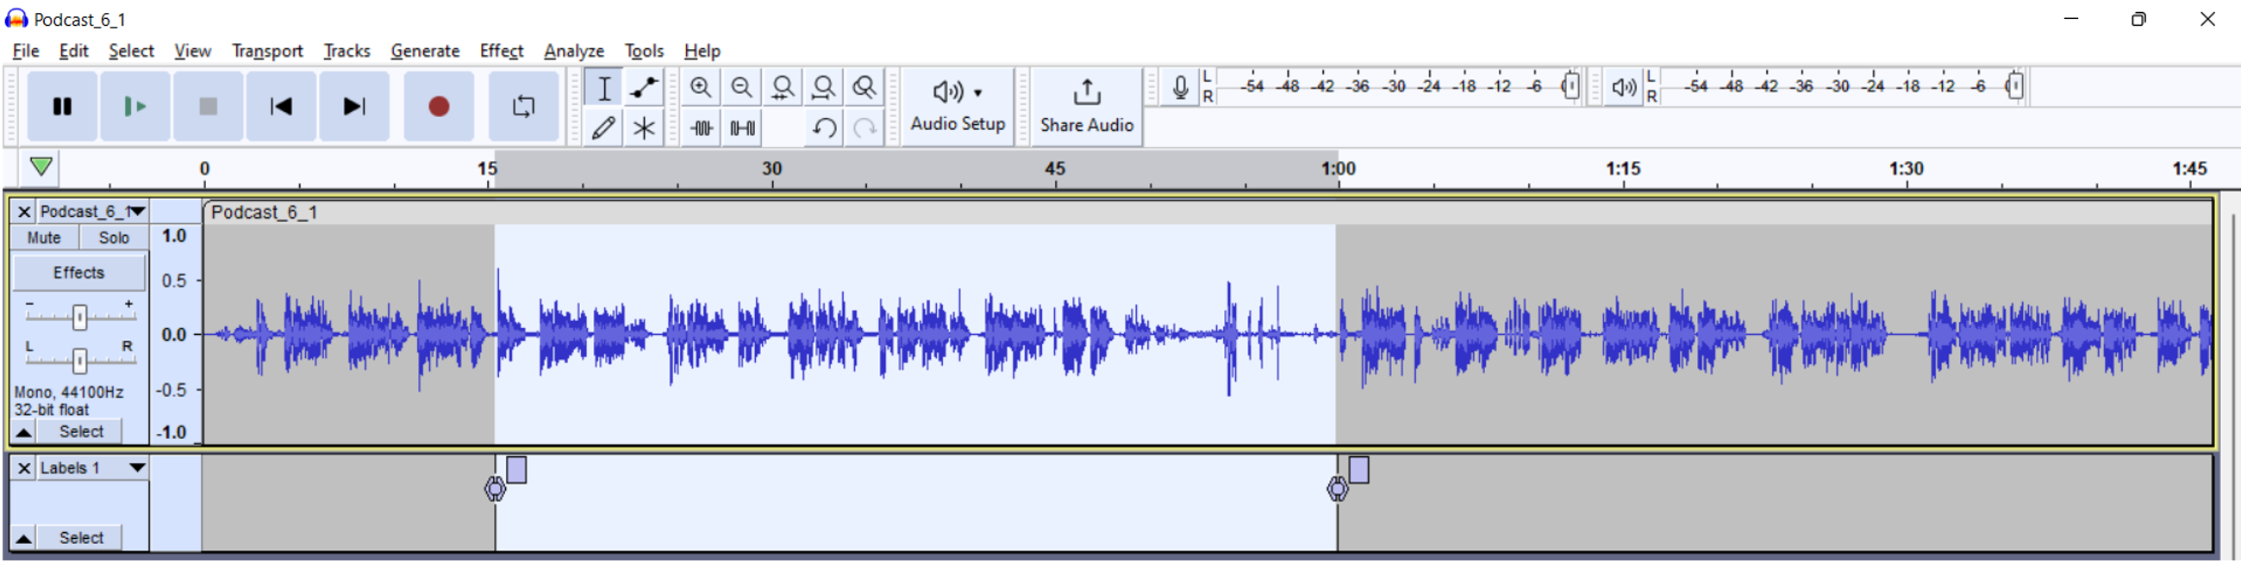Click the first label's circle handle
The height and width of the screenshot is (563, 2241).
pos(495,490)
